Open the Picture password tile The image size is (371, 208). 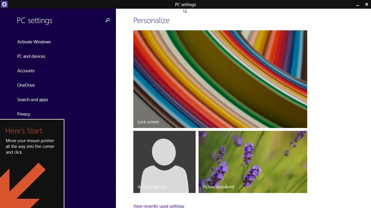pyautogui.click(x=253, y=162)
